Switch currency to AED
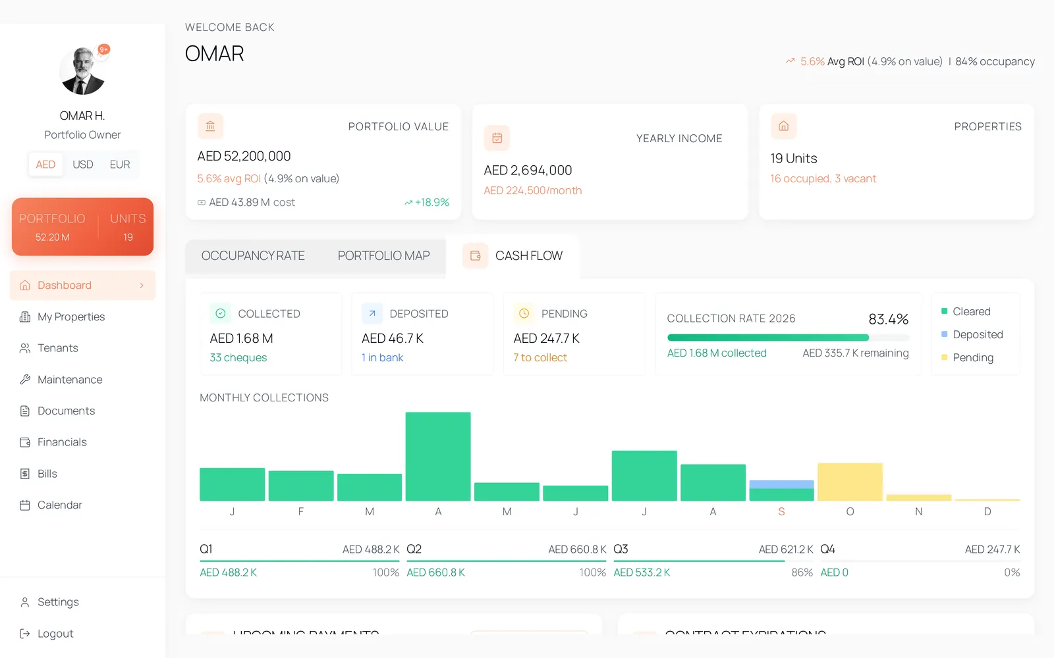Viewport: 1054px width, 658px height. [45, 164]
